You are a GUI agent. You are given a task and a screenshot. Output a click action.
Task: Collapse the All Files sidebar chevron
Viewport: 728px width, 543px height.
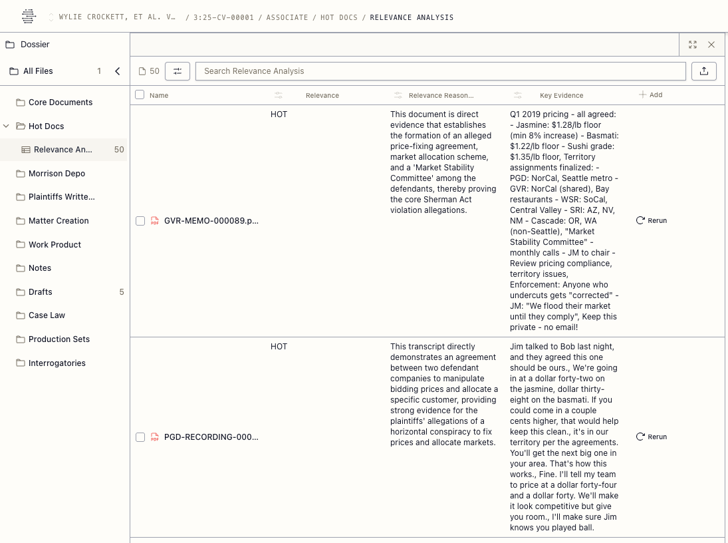tap(118, 71)
